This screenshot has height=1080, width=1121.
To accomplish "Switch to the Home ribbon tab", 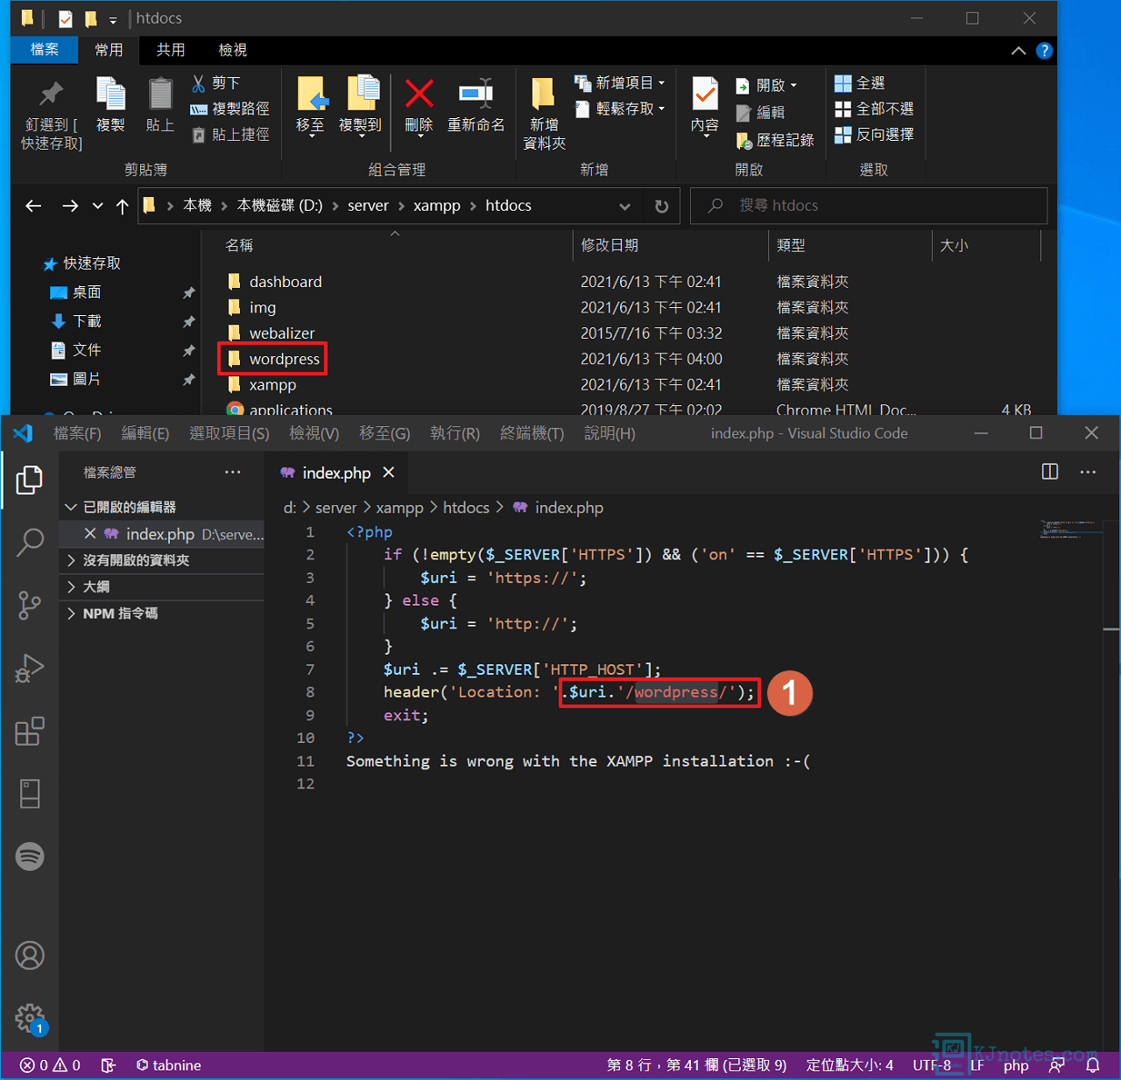I will (x=109, y=50).
